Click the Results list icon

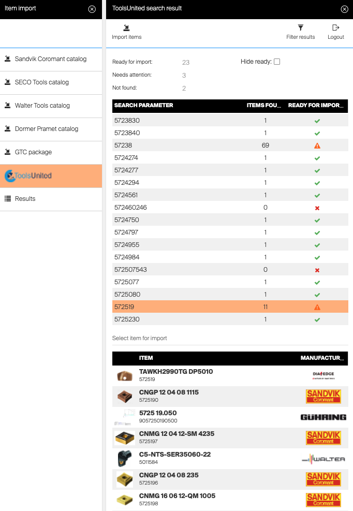coord(8,199)
